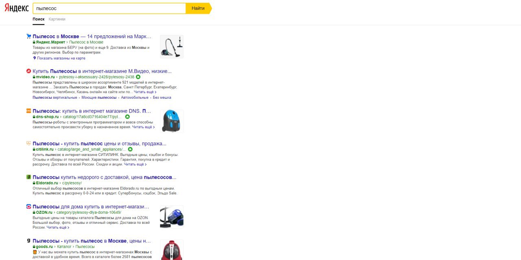
Task: Click the gift icon in goods.ru snippet
Action: pos(35,252)
